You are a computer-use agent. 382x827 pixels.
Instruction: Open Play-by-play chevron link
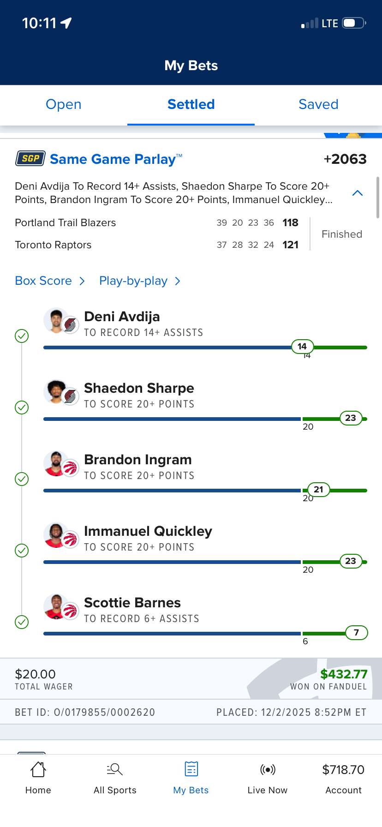tap(178, 281)
